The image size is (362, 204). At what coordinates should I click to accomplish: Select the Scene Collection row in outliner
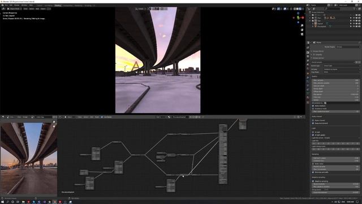click(x=318, y=12)
